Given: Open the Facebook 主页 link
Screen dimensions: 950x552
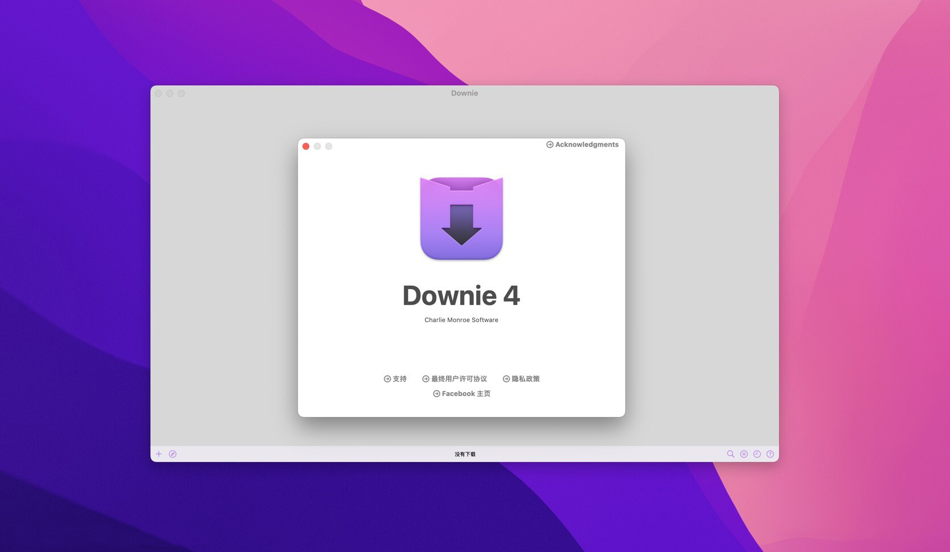Looking at the screenshot, I should (x=461, y=394).
